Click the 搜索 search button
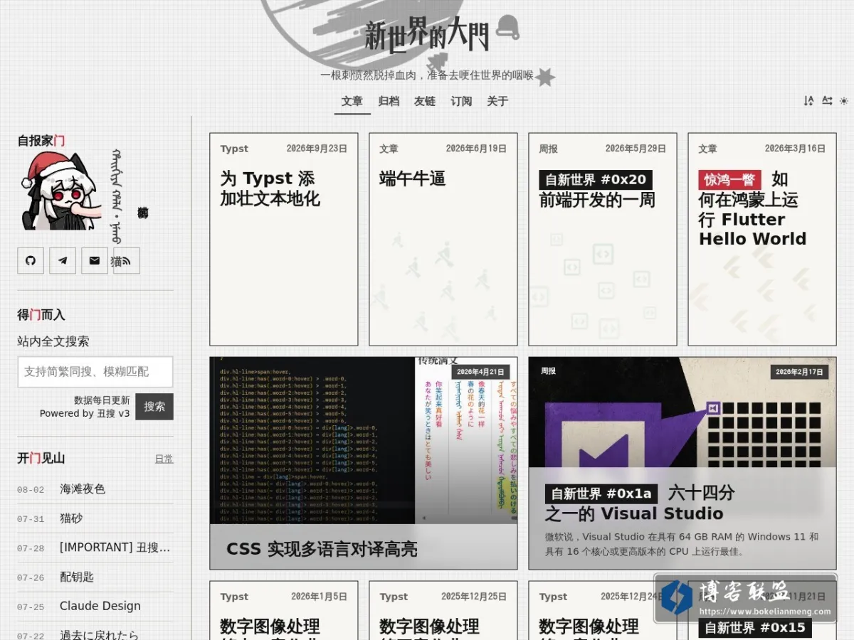Image resolution: width=854 pixels, height=640 pixels. 154,407
